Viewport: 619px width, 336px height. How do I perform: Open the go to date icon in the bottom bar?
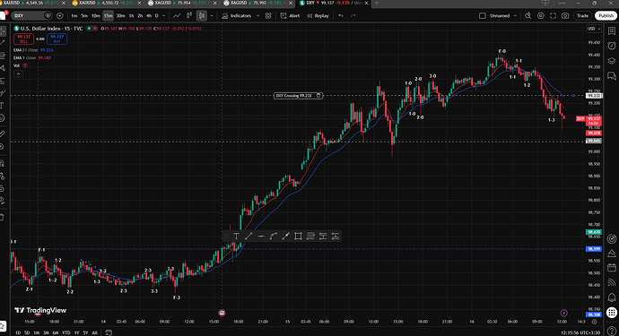coord(109,332)
